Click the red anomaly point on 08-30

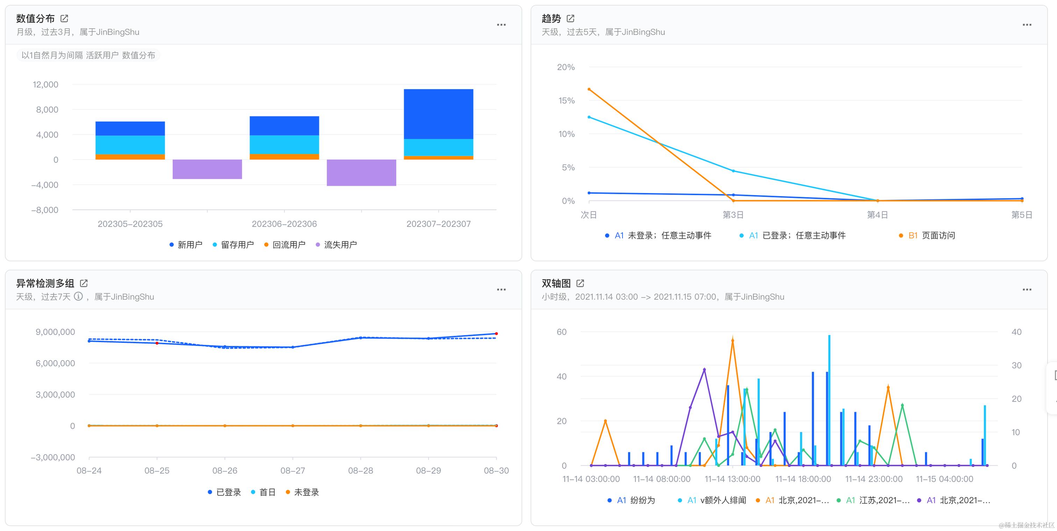click(496, 334)
